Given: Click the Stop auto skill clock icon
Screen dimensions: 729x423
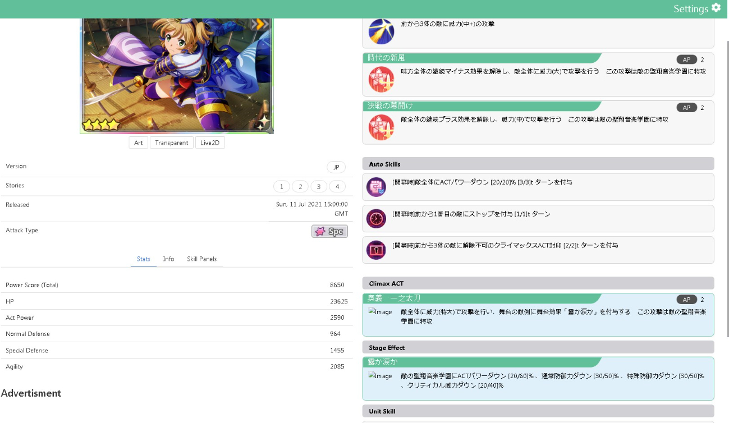Looking at the screenshot, I should (x=376, y=218).
